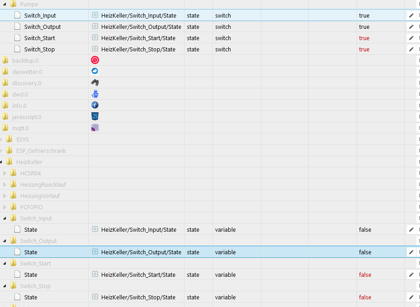Select the dwd.0 tree item
This screenshot has height=307, width=420.
[x=20, y=95]
